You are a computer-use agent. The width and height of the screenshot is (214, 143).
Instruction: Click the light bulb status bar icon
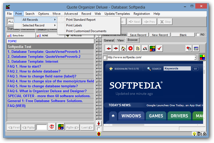point(194,134)
